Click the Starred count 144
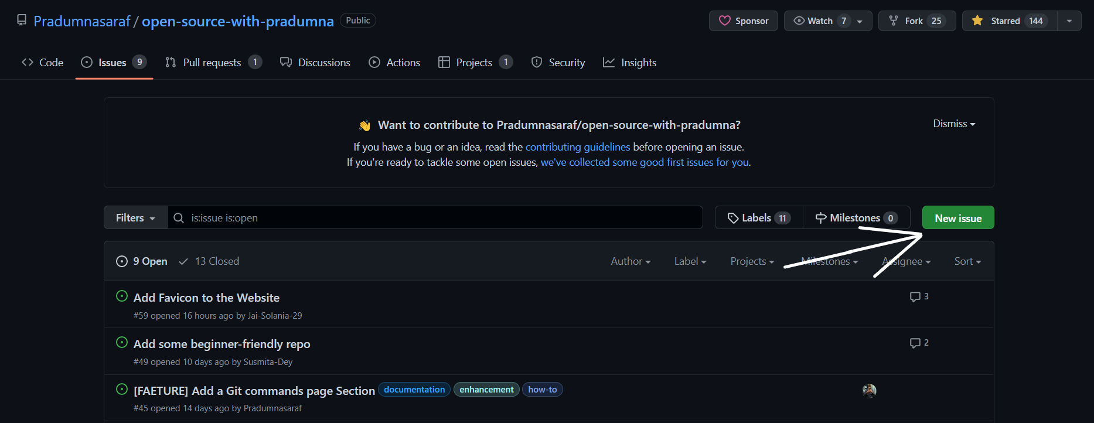This screenshot has height=423, width=1094. (1036, 21)
